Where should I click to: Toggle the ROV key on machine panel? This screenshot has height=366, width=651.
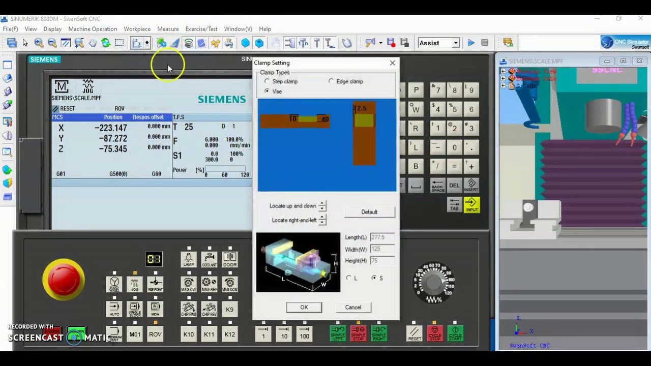click(155, 334)
